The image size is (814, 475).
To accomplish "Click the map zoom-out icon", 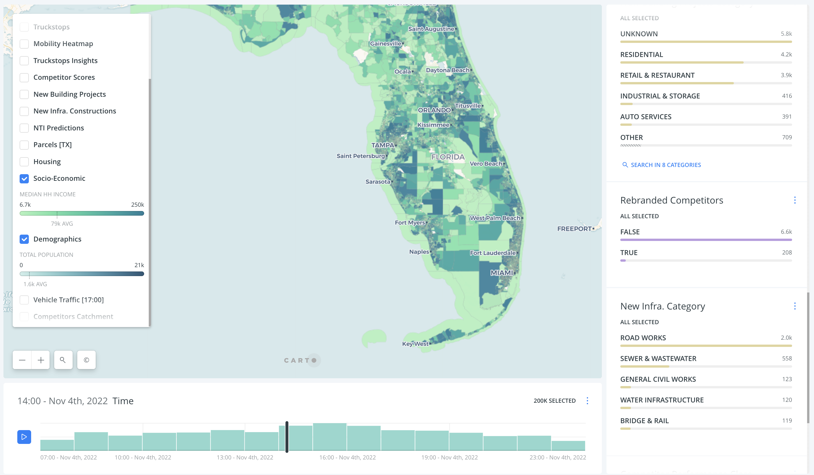I will pyautogui.click(x=22, y=360).
